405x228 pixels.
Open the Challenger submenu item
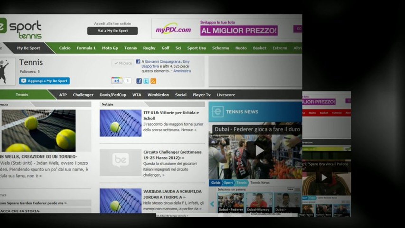point(83,95)
